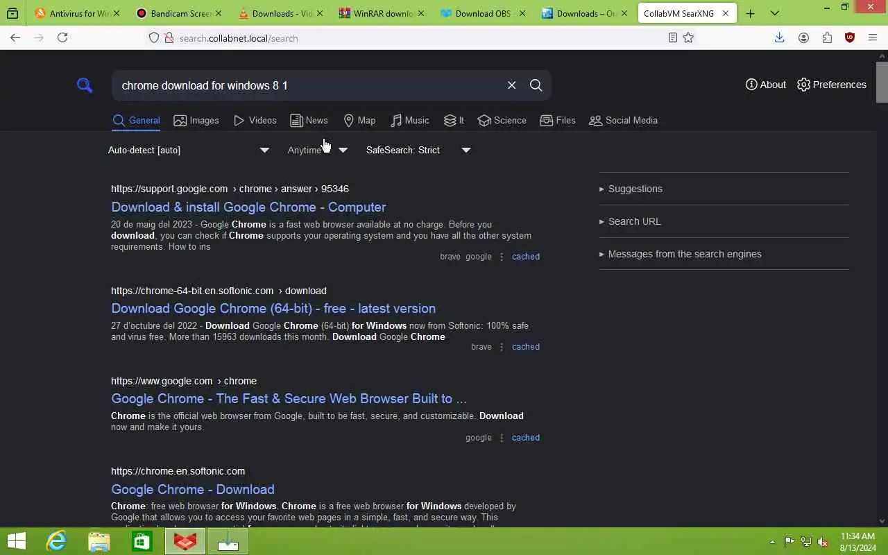This screenshot has width=888, height=555.
Task: Switch to the Map category tab
Action: click(x=359, y=121)
